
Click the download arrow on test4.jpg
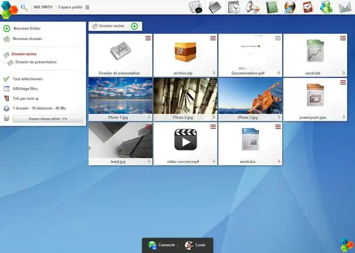[149, 161]
